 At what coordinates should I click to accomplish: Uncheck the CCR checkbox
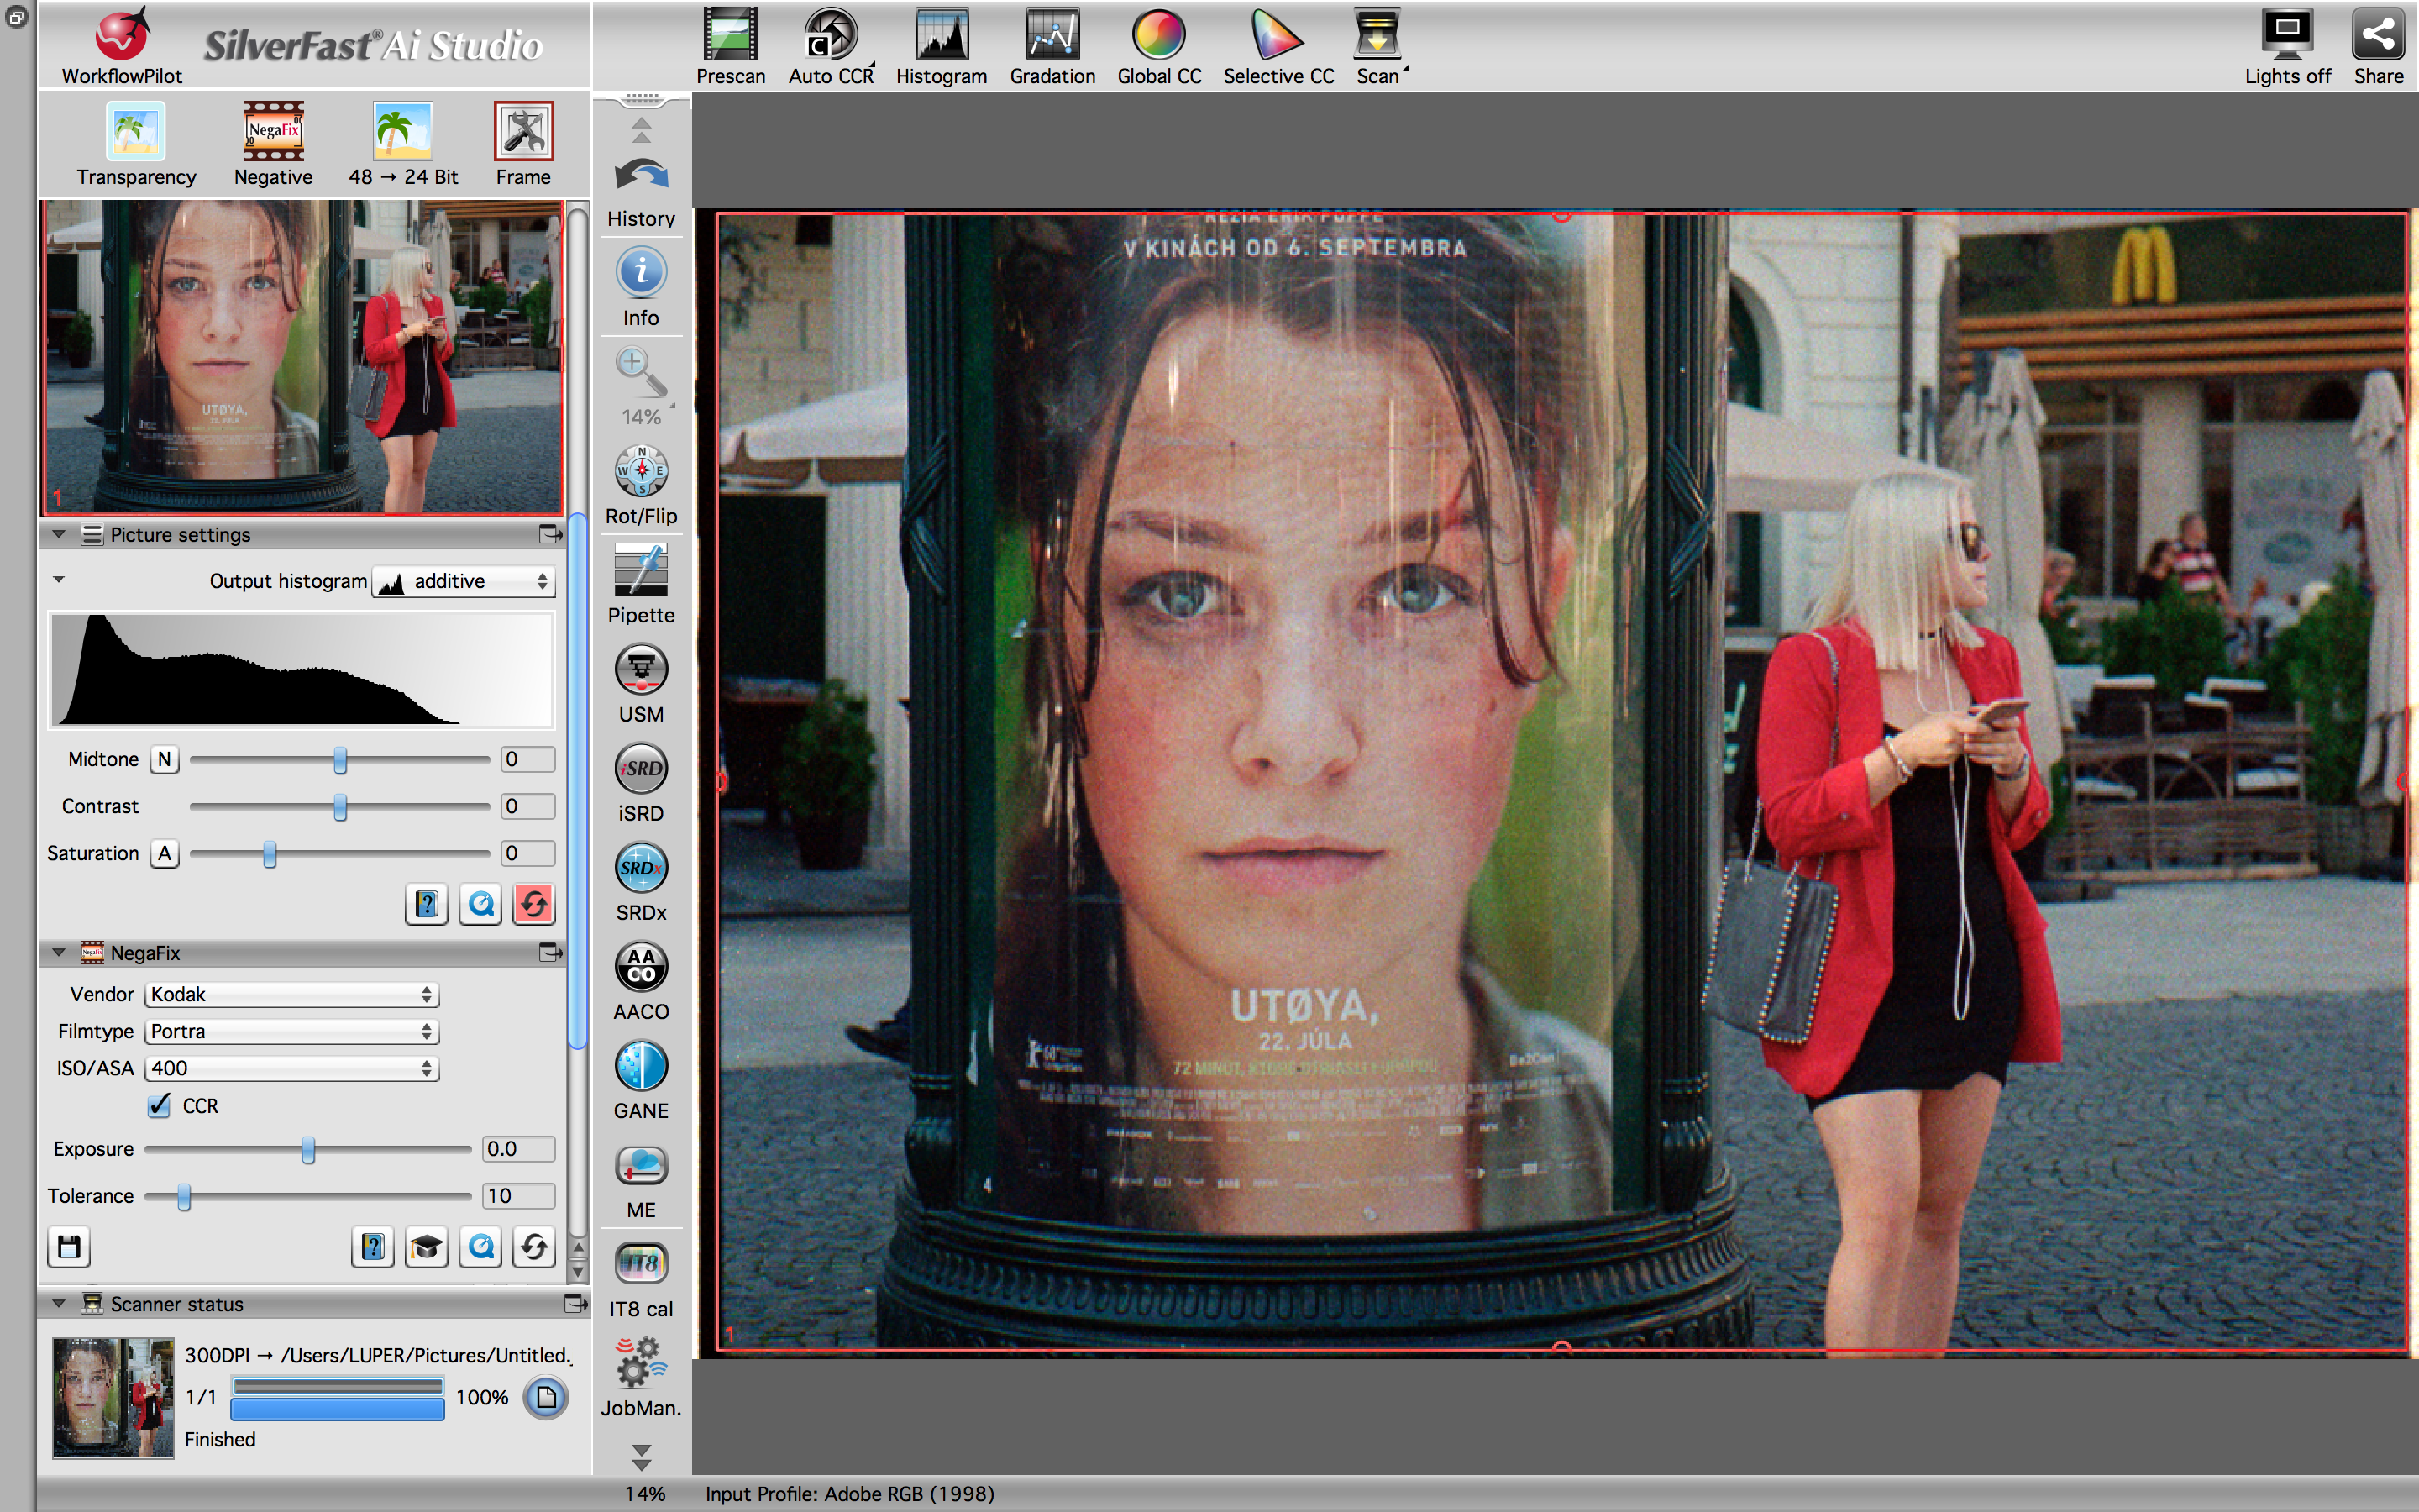click(x=160, y=1105)
